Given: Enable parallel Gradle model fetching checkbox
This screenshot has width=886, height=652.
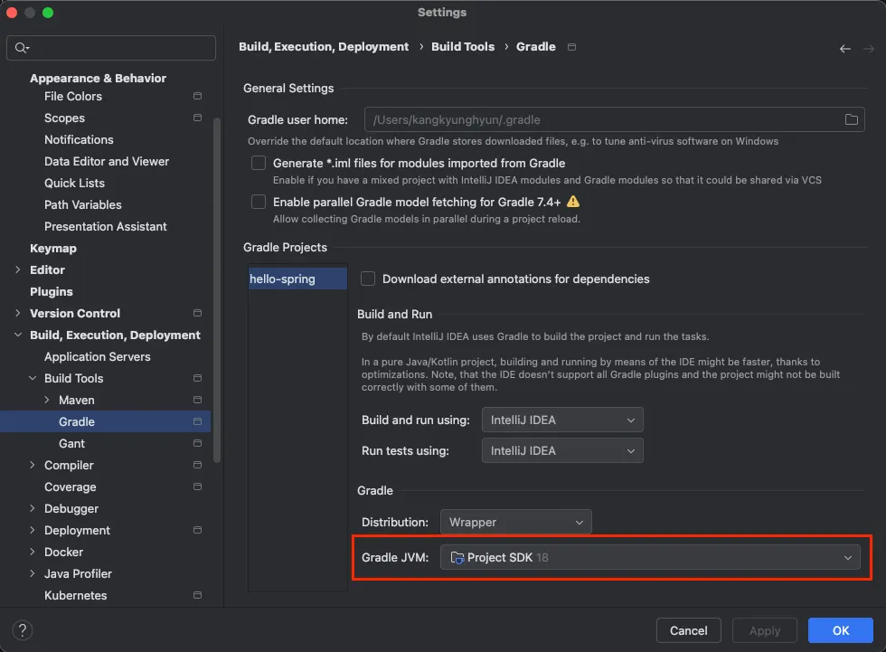Looking at the screenshot, I should pyautogui.click(x=259, y=202).
